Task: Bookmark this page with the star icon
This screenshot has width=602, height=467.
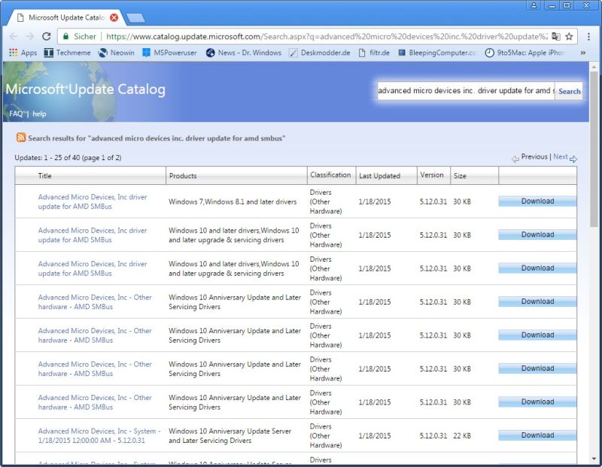Action: [x=569, y=36]
